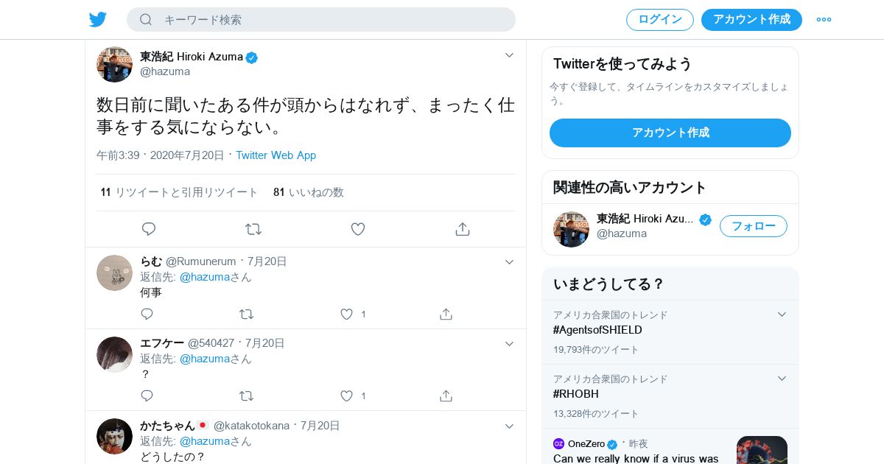Like the reply from エフケー
Screen dimensions: 884x464
coord(347,396)
